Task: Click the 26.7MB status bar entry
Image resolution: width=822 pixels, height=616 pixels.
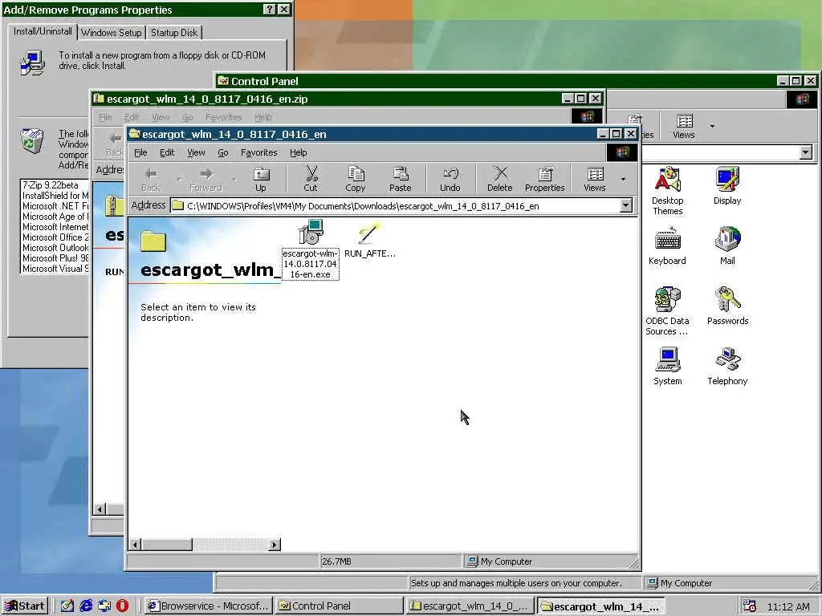Action: click(391, 561)
